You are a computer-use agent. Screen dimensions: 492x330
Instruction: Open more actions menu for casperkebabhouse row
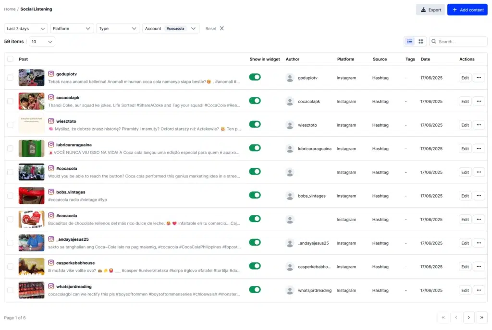pos(479,266)
